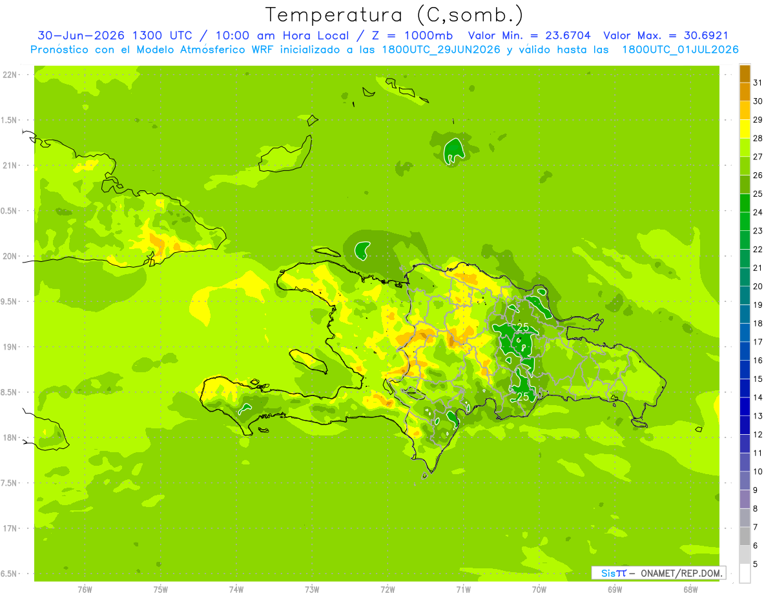The height and width of the screenshot is (598, 775).
Task: Pick the light green swatch between 27 and 28
Action: [745, 148]
